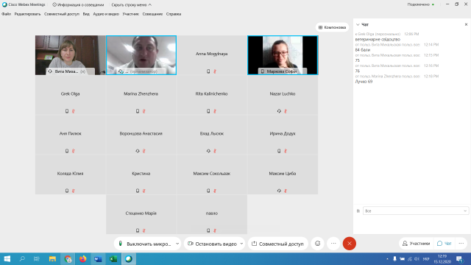471x265 pixels.
Task: Open the Аудио и видео menu
Action: pyautogui.click(x=106, y=14)
